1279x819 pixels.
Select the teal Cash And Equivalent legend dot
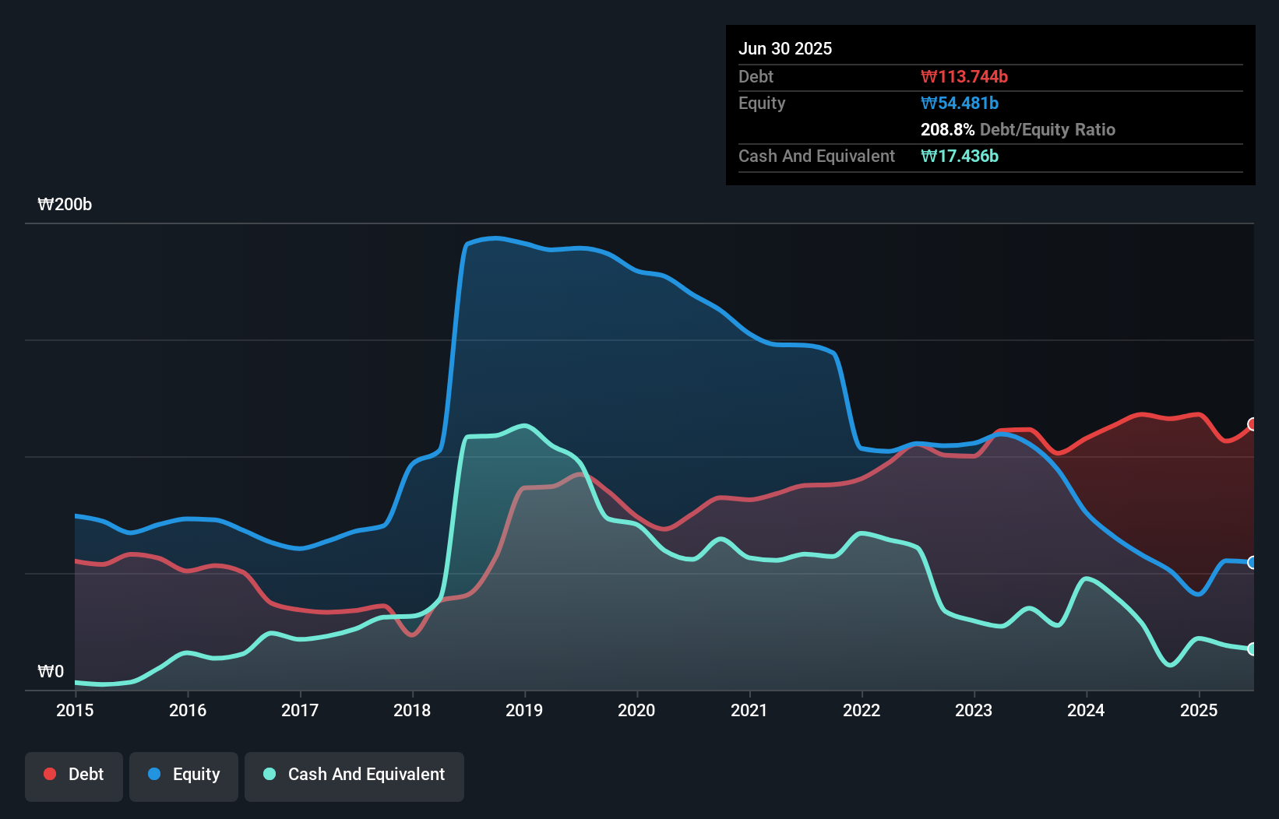pos(268,774)
